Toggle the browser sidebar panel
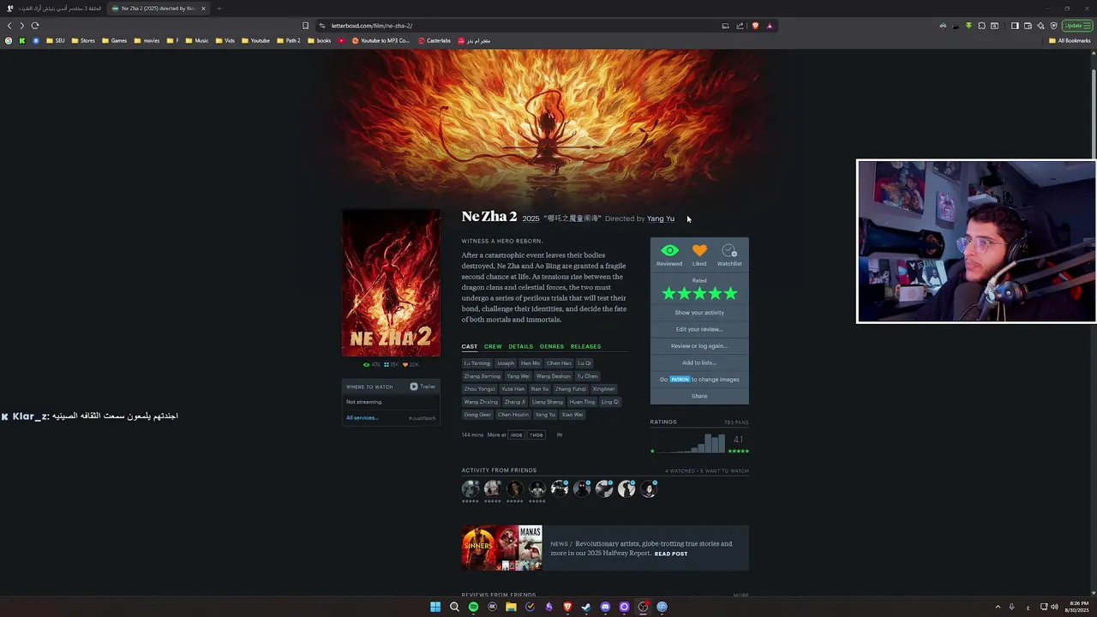Viewport: 1097px width, 617px height. (x=1015, y=26)
